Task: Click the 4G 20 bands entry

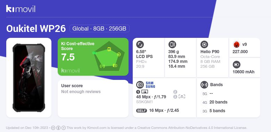Action: pyautogui.click(x=214, y=102)
